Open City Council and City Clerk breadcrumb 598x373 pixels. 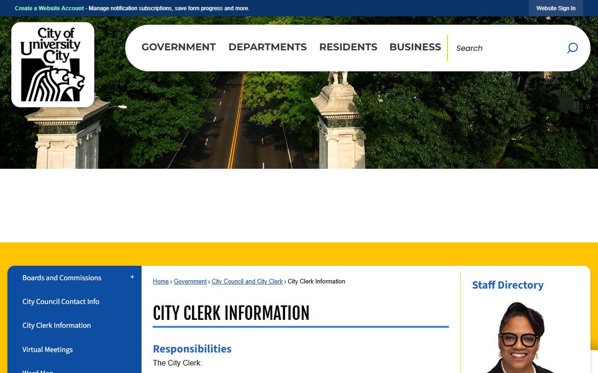[x=247, y=282]
